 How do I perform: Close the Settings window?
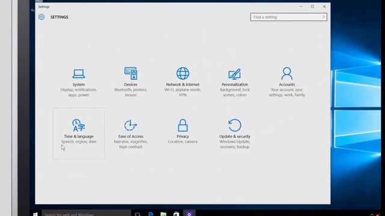tap(324, 7)
